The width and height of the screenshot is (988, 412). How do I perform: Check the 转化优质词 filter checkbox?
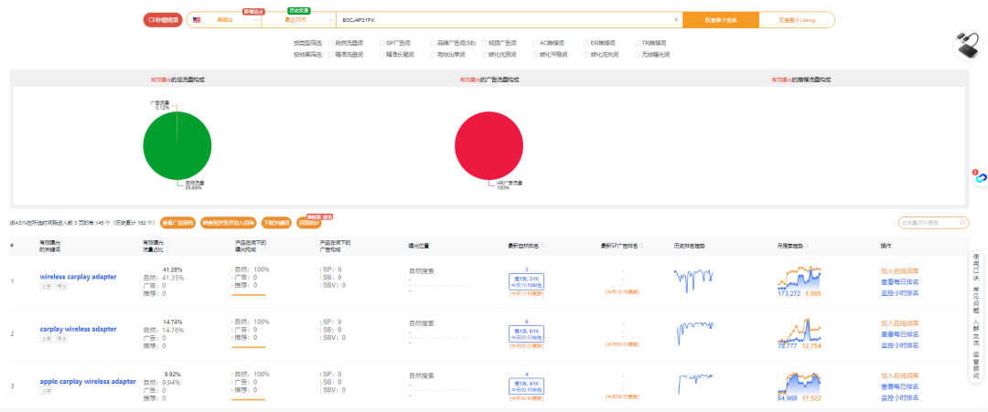click(484, 55)
